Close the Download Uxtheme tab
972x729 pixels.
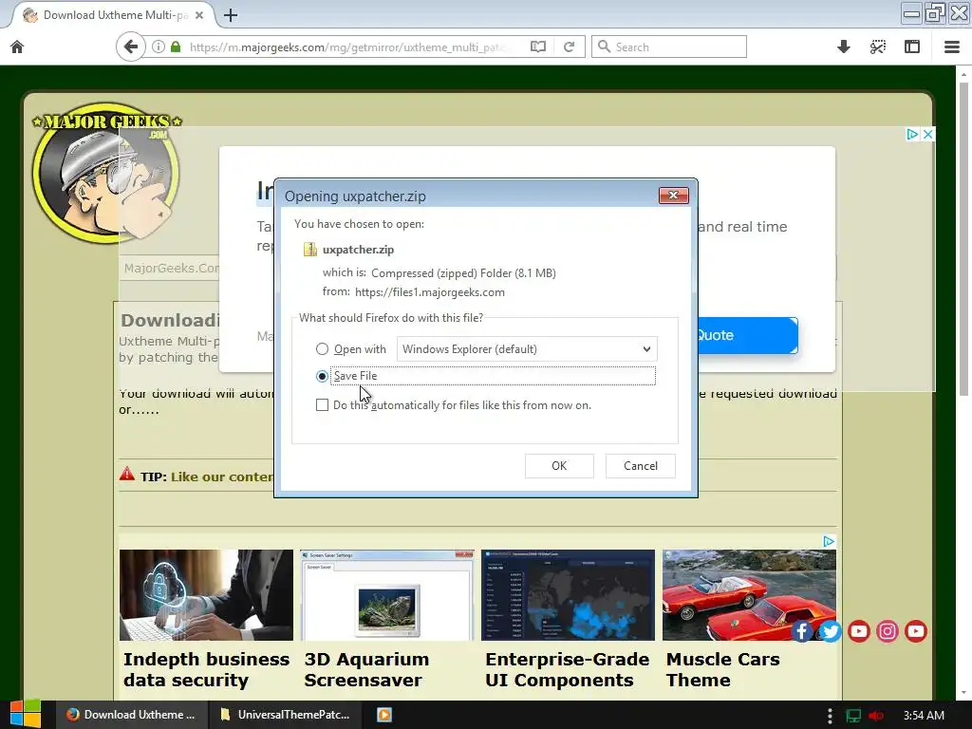(x=199, y=15)
